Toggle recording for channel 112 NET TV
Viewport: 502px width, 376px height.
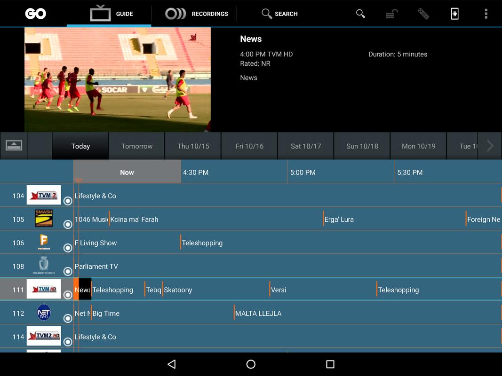click(67, 318)
